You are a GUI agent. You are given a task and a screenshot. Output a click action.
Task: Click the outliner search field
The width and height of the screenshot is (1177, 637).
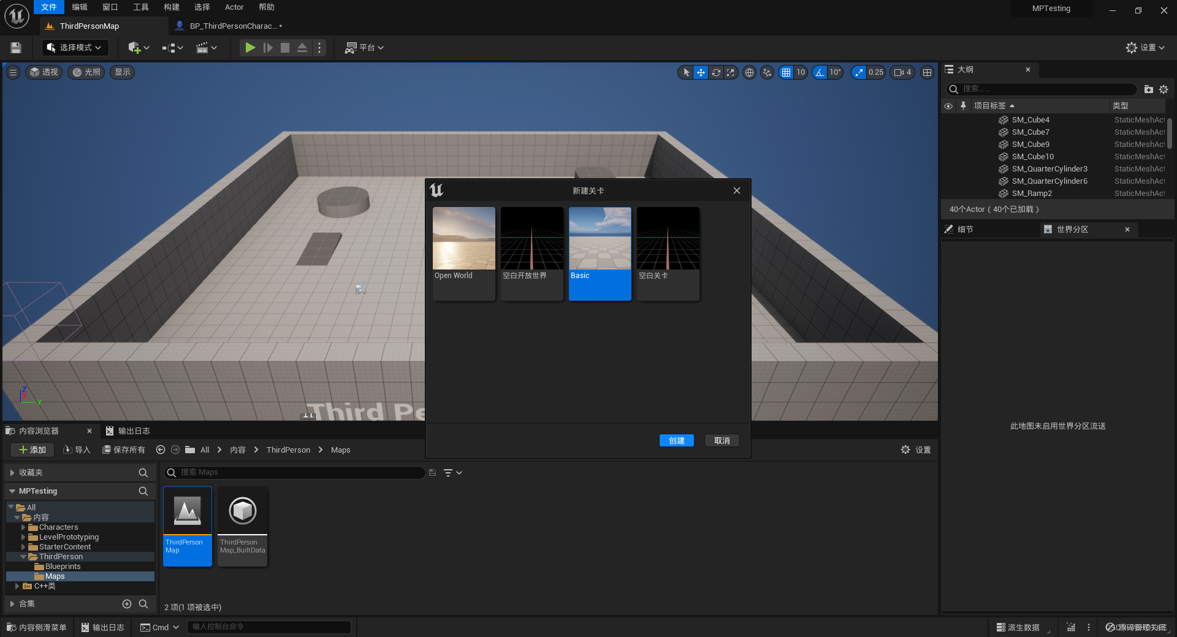[1042, 89]
